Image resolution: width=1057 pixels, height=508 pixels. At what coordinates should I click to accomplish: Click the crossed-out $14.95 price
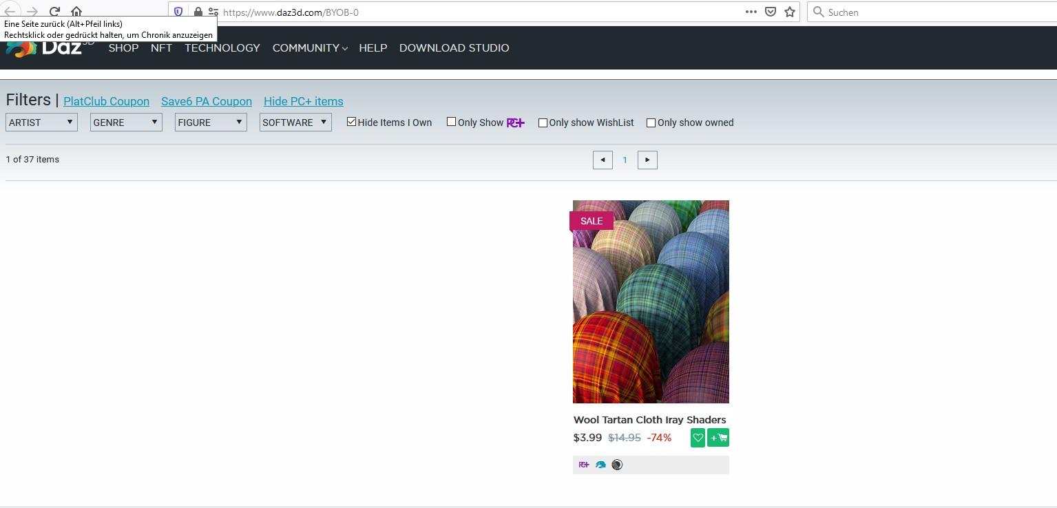(625, 438)
